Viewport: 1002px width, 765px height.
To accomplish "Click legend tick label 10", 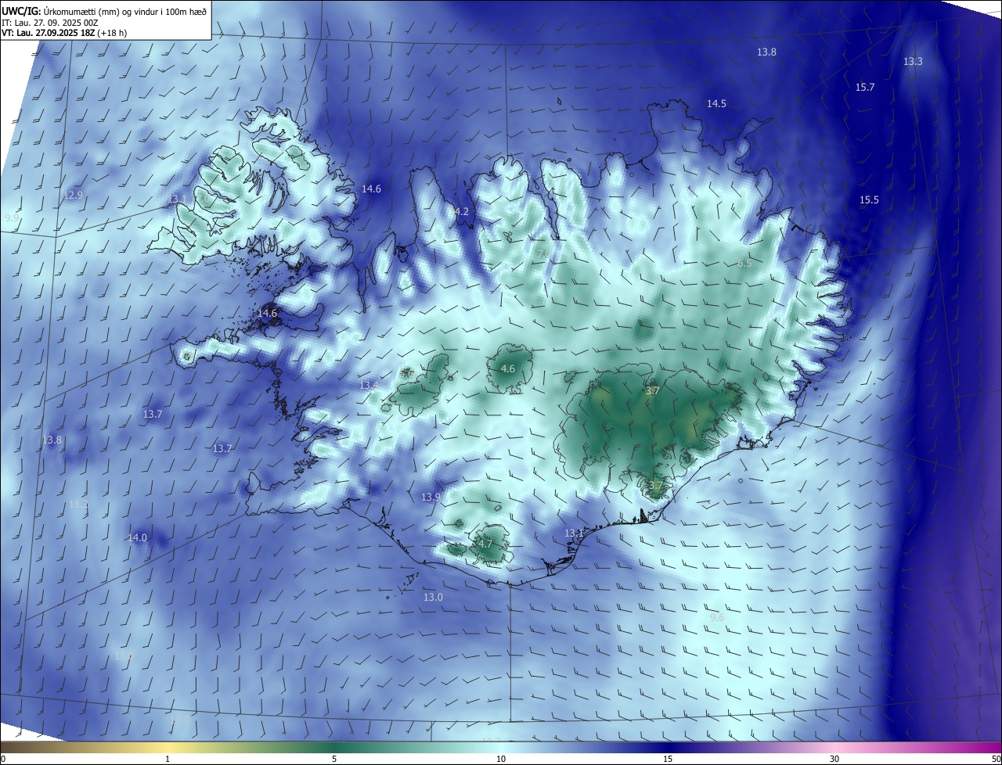I will pos(501,760).
